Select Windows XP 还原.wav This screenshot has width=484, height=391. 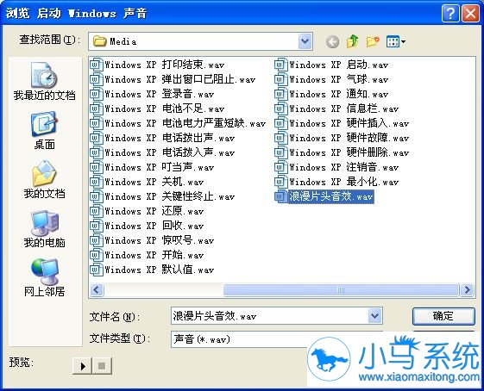pos(147,211)
